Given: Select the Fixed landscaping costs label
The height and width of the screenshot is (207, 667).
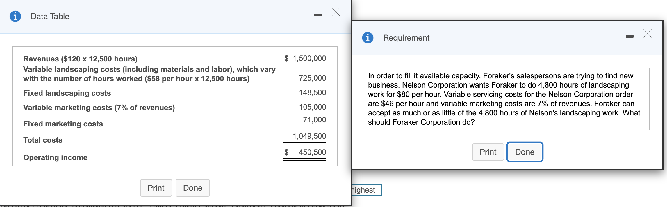Looking at the screenshot, I should (x=67, y=93).
